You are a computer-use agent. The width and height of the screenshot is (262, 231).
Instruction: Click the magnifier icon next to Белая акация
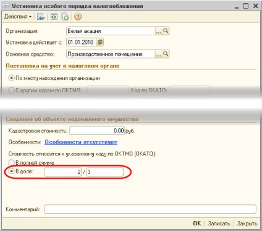(166, 31)
